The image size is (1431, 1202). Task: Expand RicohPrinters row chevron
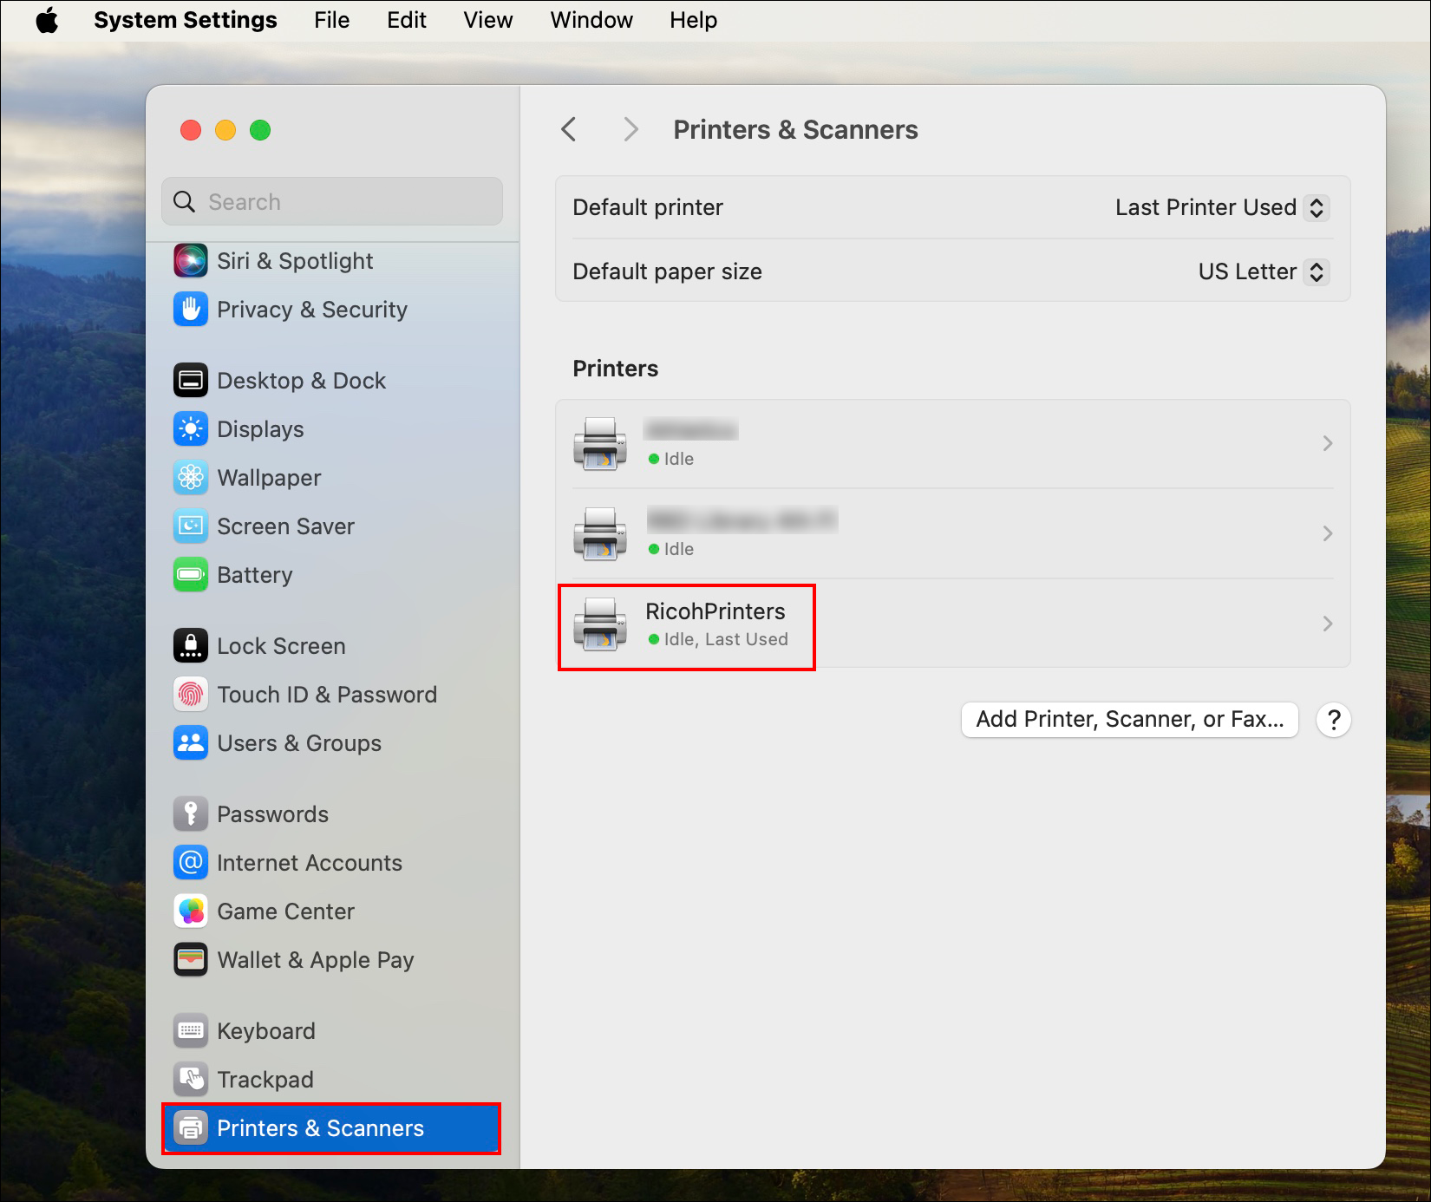point(1328,624)
